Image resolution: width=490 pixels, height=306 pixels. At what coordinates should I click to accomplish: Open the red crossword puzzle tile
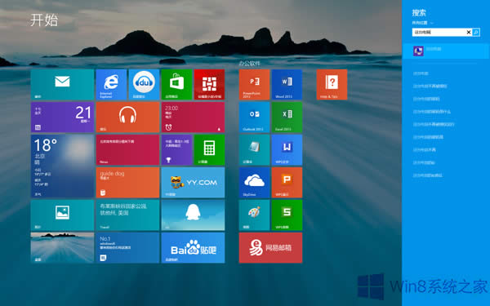tap(209, 84)
